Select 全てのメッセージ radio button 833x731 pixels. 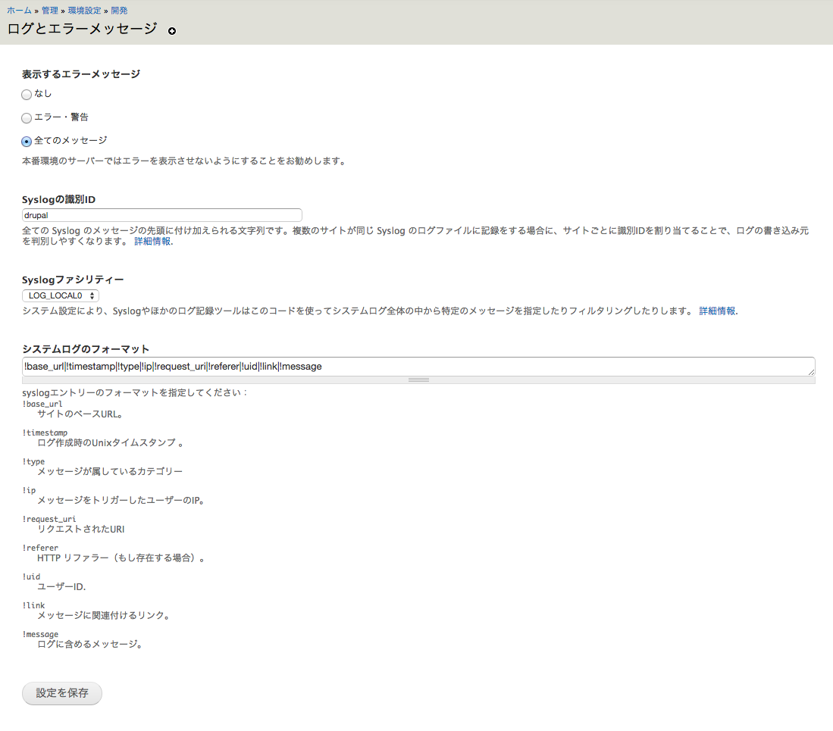[27, 141]
